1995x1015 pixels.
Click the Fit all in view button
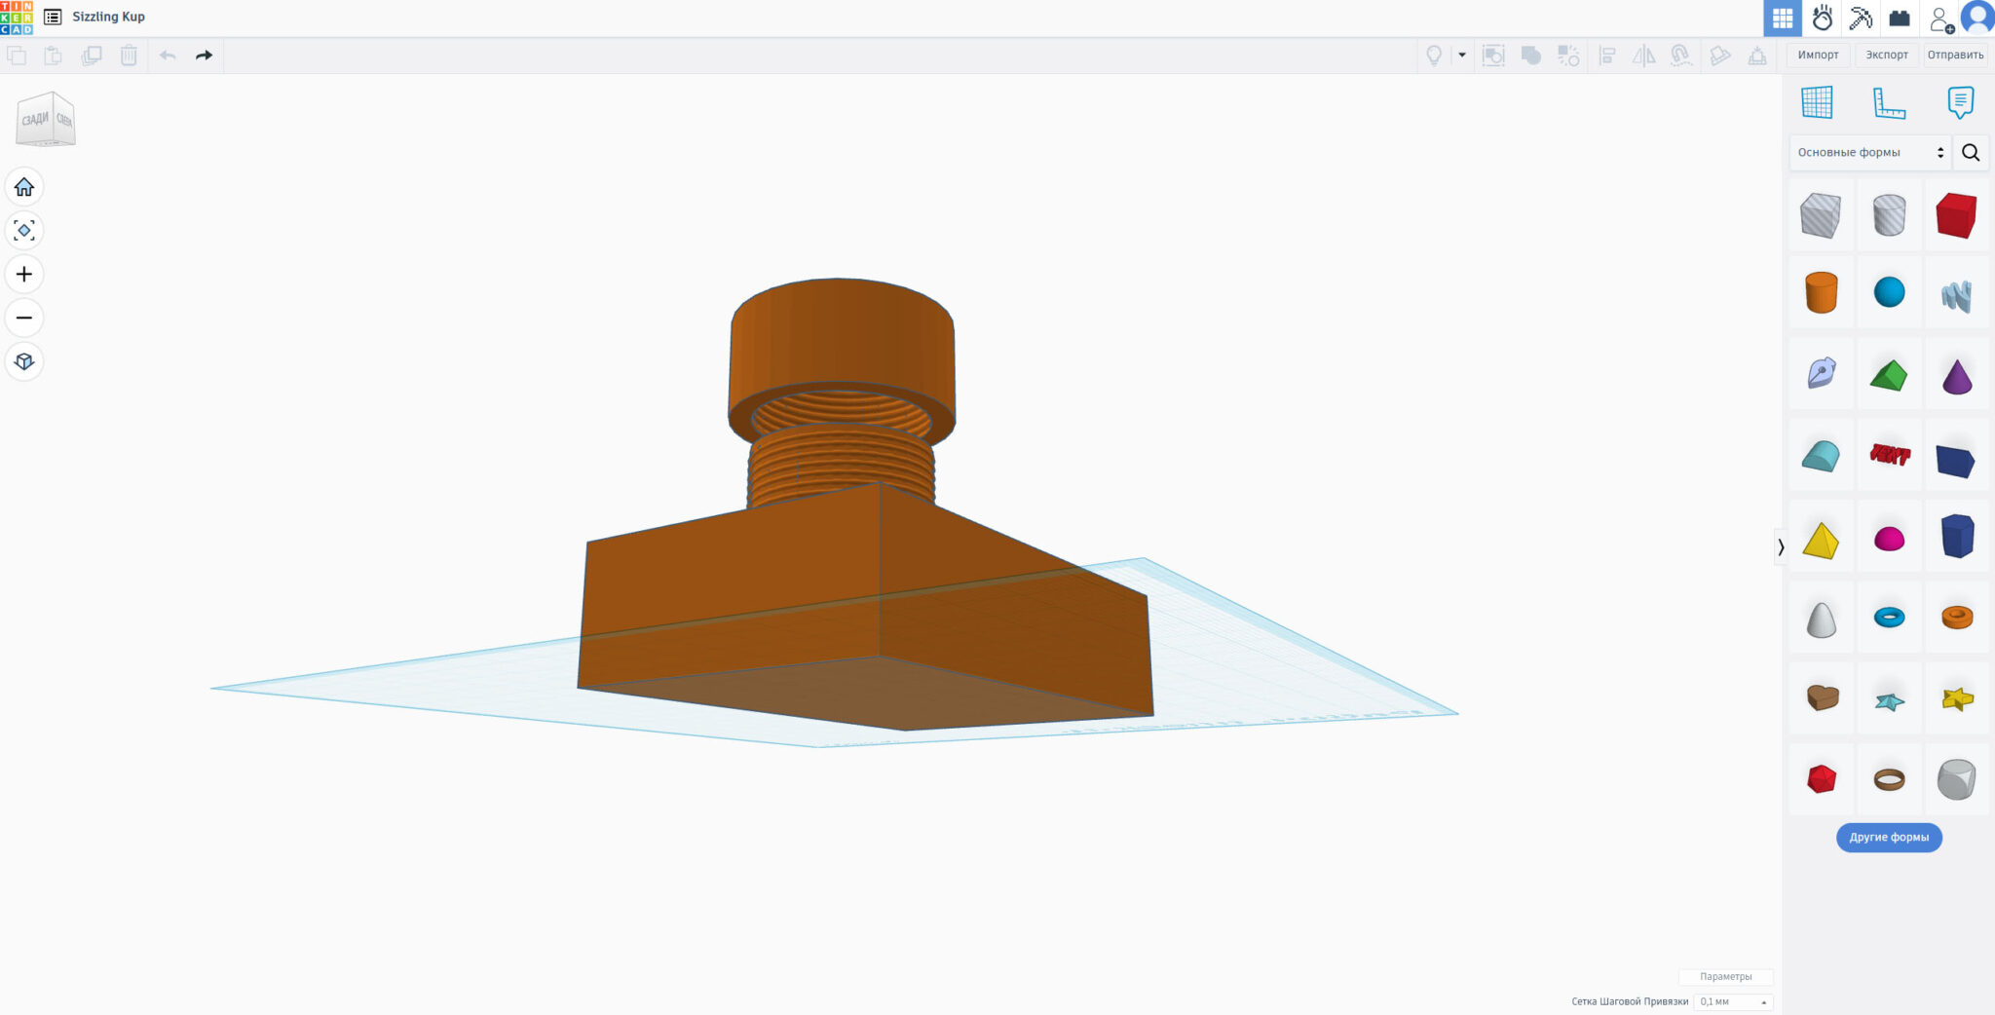click(x=24, y=230)
